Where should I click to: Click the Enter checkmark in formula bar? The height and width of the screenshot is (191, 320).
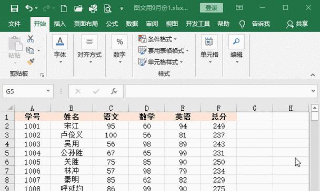pyautogui.click(x=96, y=91)
